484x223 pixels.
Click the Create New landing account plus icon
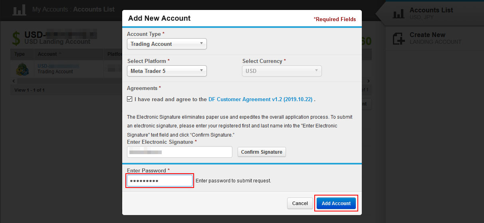[x=399, y=38]
